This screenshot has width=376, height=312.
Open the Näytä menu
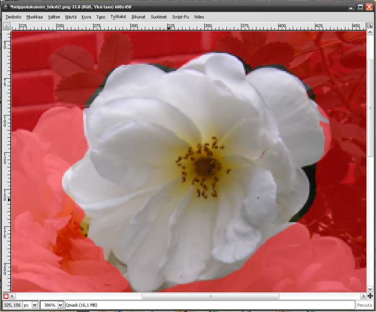click(71, 17)
